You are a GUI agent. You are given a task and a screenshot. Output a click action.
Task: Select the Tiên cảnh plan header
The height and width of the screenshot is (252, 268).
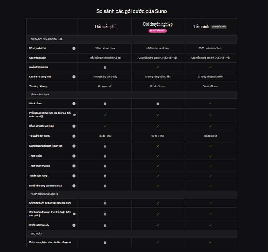[x=202, y=27]
